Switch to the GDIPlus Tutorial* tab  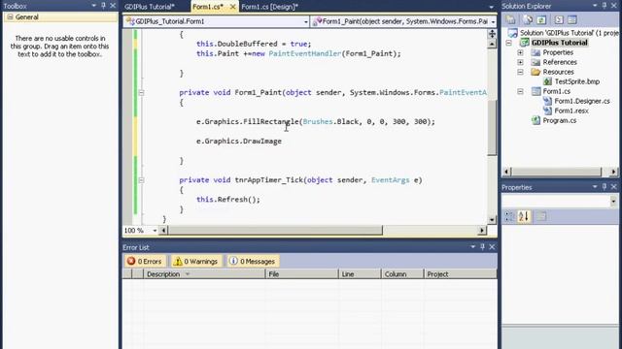150,7
